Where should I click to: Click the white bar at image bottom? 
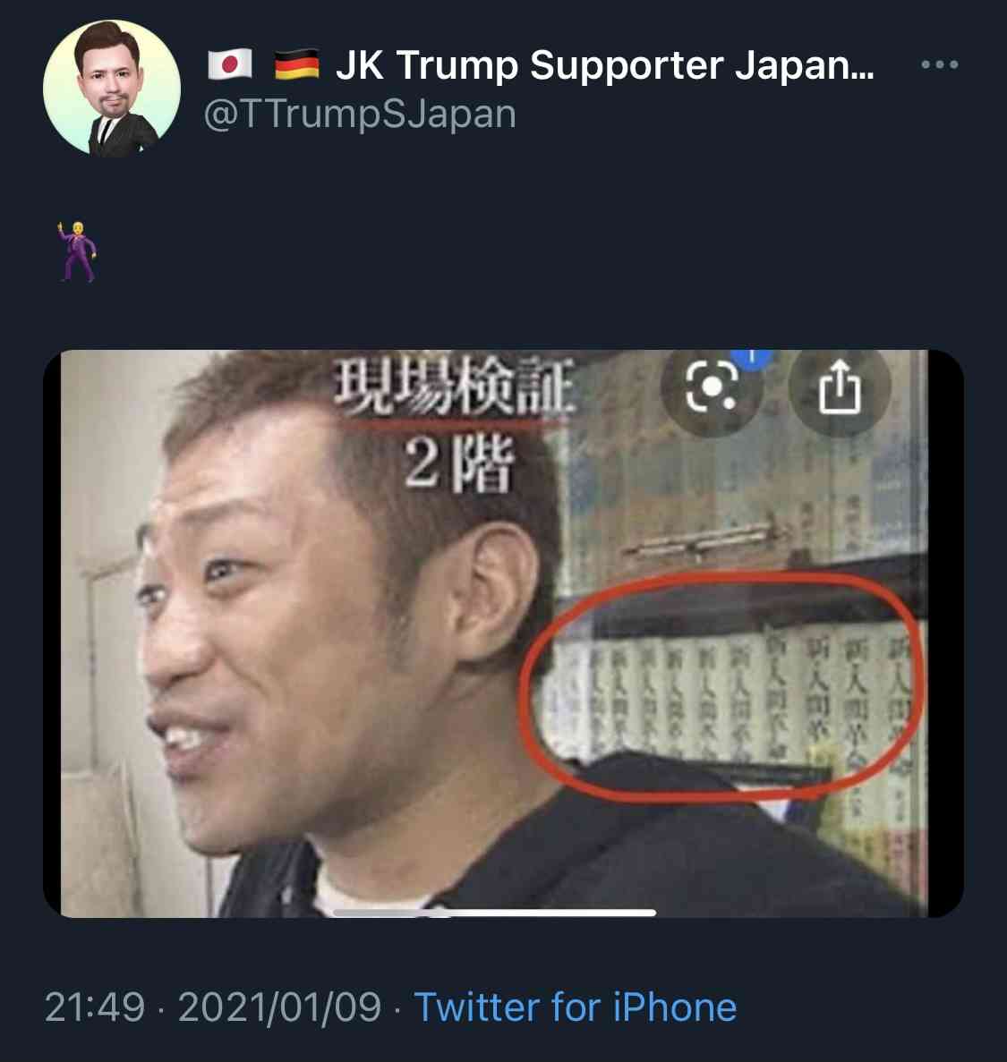(495, 913)
